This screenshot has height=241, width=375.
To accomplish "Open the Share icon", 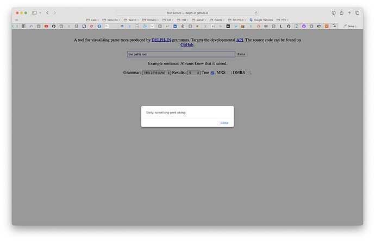I will pos(341,13).
